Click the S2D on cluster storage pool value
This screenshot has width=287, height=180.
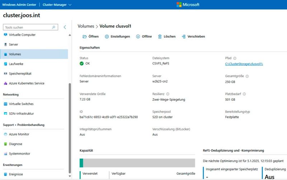click(x=163, y=117)
